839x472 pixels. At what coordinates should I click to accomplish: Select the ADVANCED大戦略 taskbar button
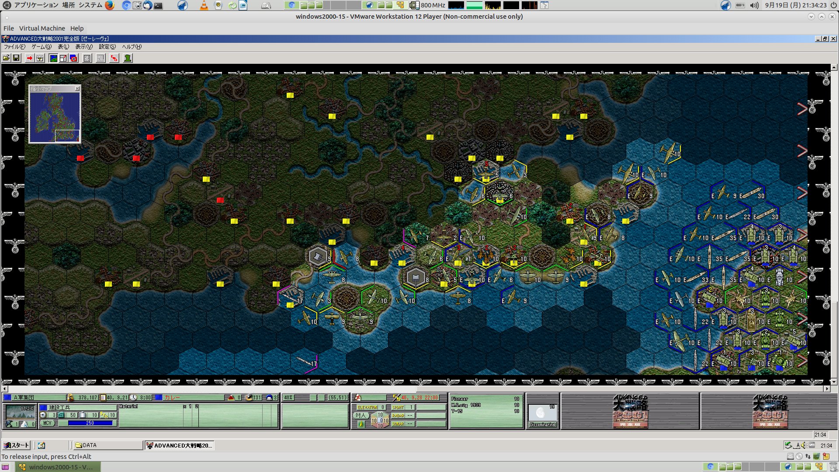point(180,445)
